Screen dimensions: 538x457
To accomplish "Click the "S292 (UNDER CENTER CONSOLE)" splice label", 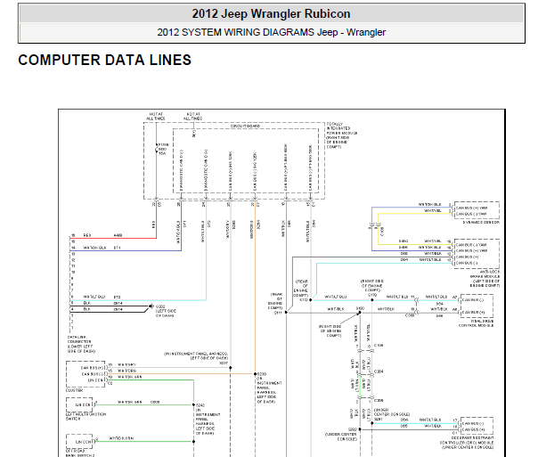I will point(341,434).
